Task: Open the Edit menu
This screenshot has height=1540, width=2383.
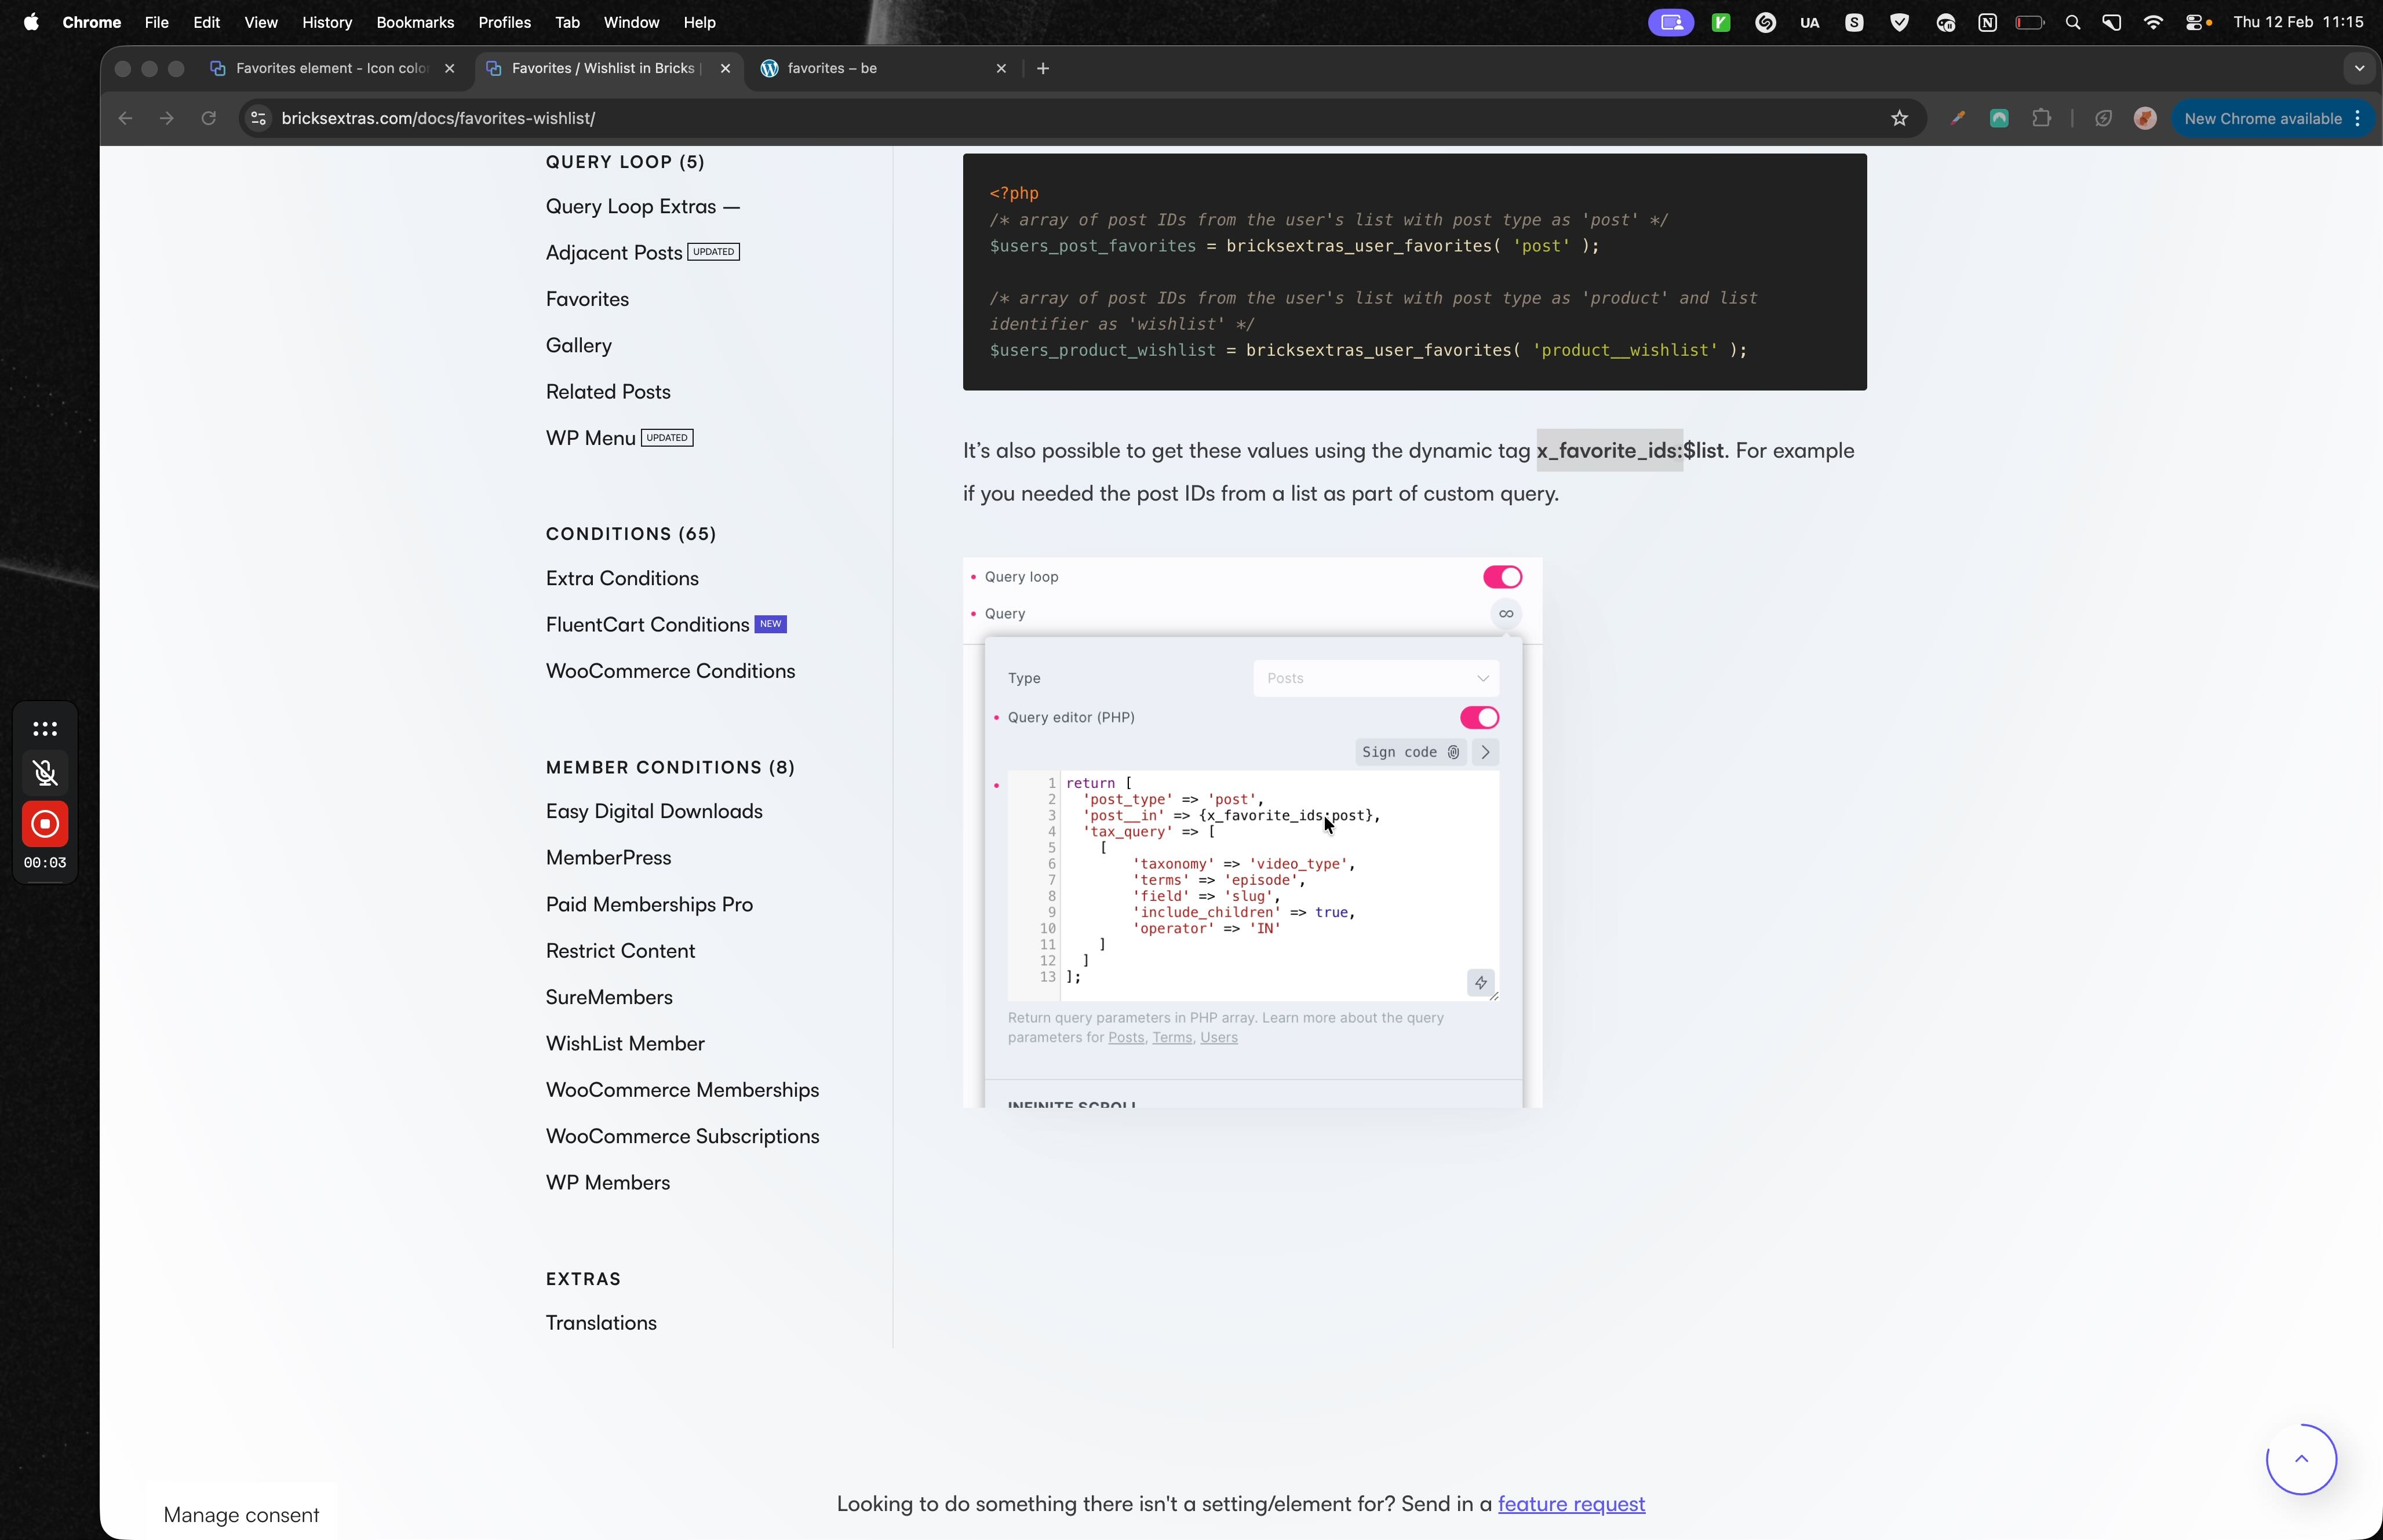Action: pyautogui.click(x=206, y=22)
